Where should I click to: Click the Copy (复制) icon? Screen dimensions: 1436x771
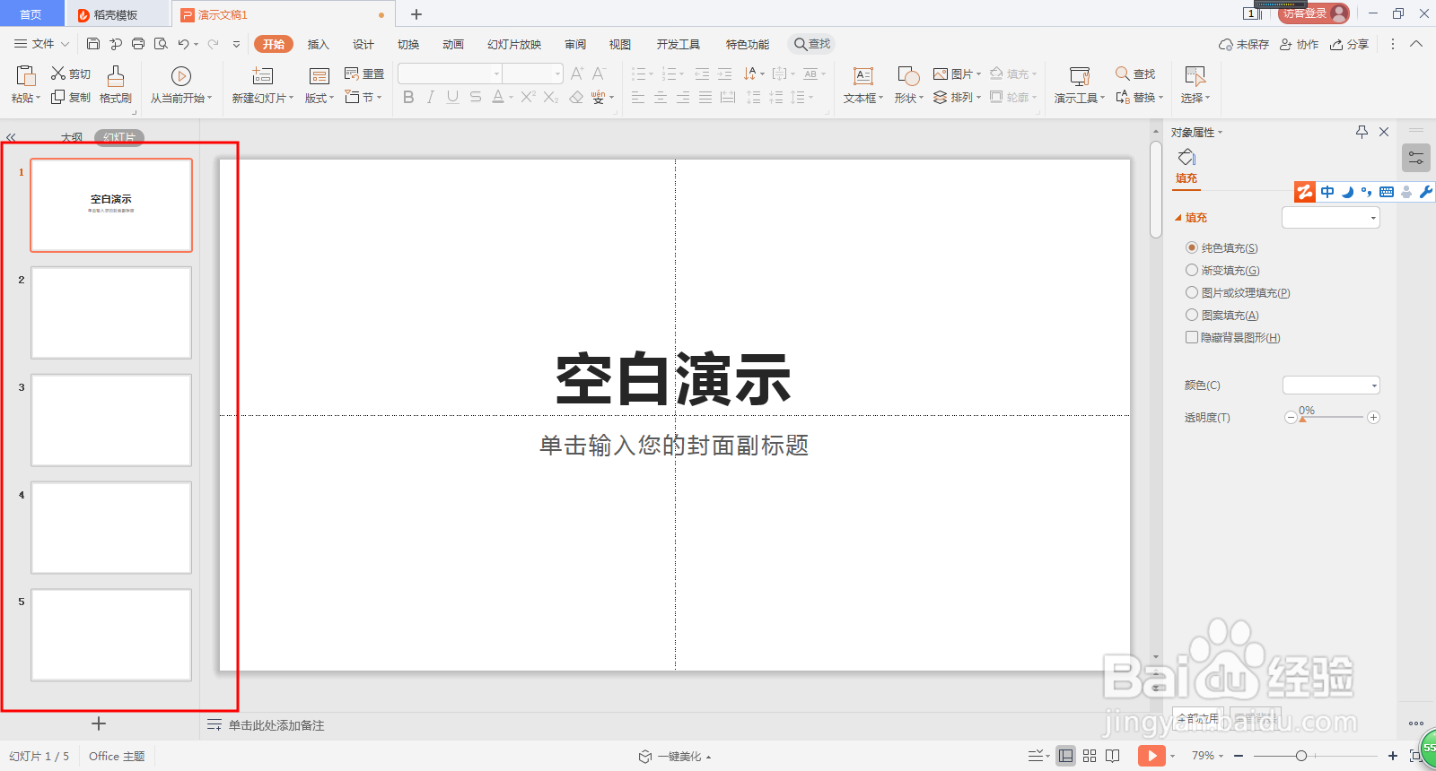tap(58, 97)
